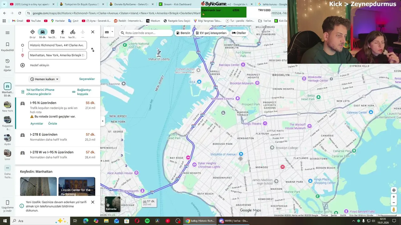401x225 pixels.
Task: Open input tools keyboard dropdown arrow
Action: [x=112, y=32]
